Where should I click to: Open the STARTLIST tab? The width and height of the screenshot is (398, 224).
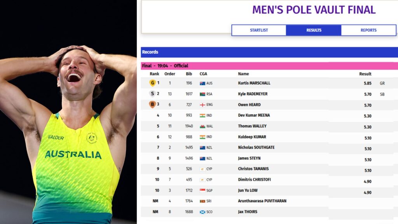pyautogui.click(x=258, y=30)
